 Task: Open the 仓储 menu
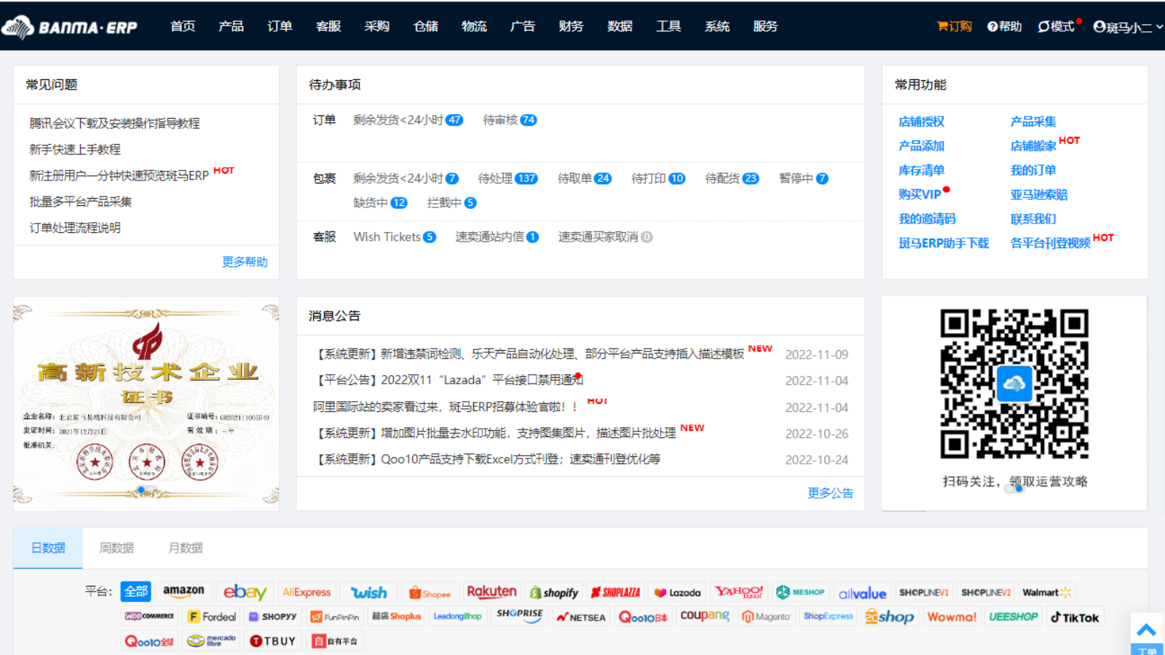pos(425,26)
